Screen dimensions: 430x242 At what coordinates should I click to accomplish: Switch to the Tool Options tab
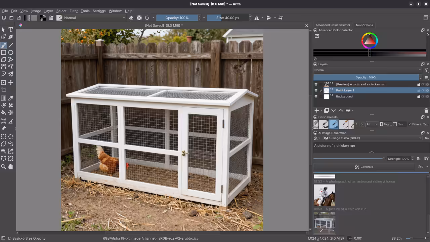coord(364,25)
